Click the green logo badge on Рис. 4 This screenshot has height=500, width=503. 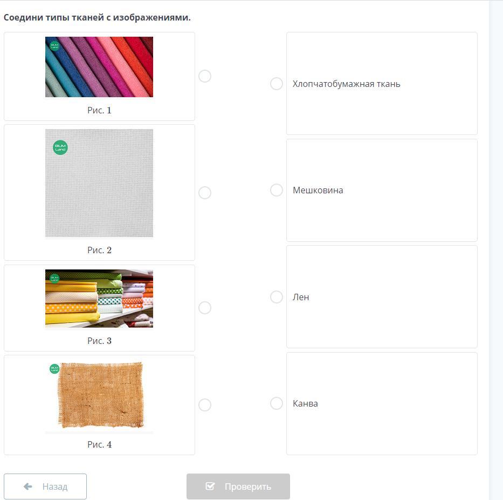point(54,369)
